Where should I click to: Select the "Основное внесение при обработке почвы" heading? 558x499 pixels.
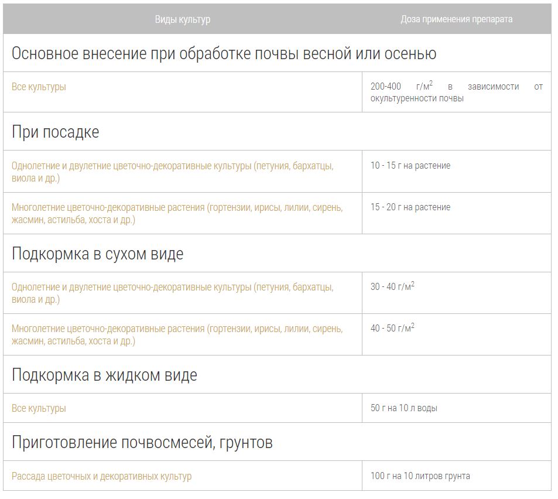pos(224,53)
